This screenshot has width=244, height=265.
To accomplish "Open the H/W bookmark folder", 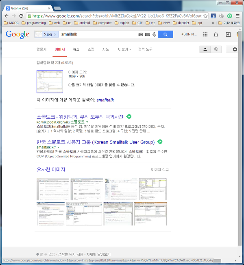I will click(x=164, y=23).
